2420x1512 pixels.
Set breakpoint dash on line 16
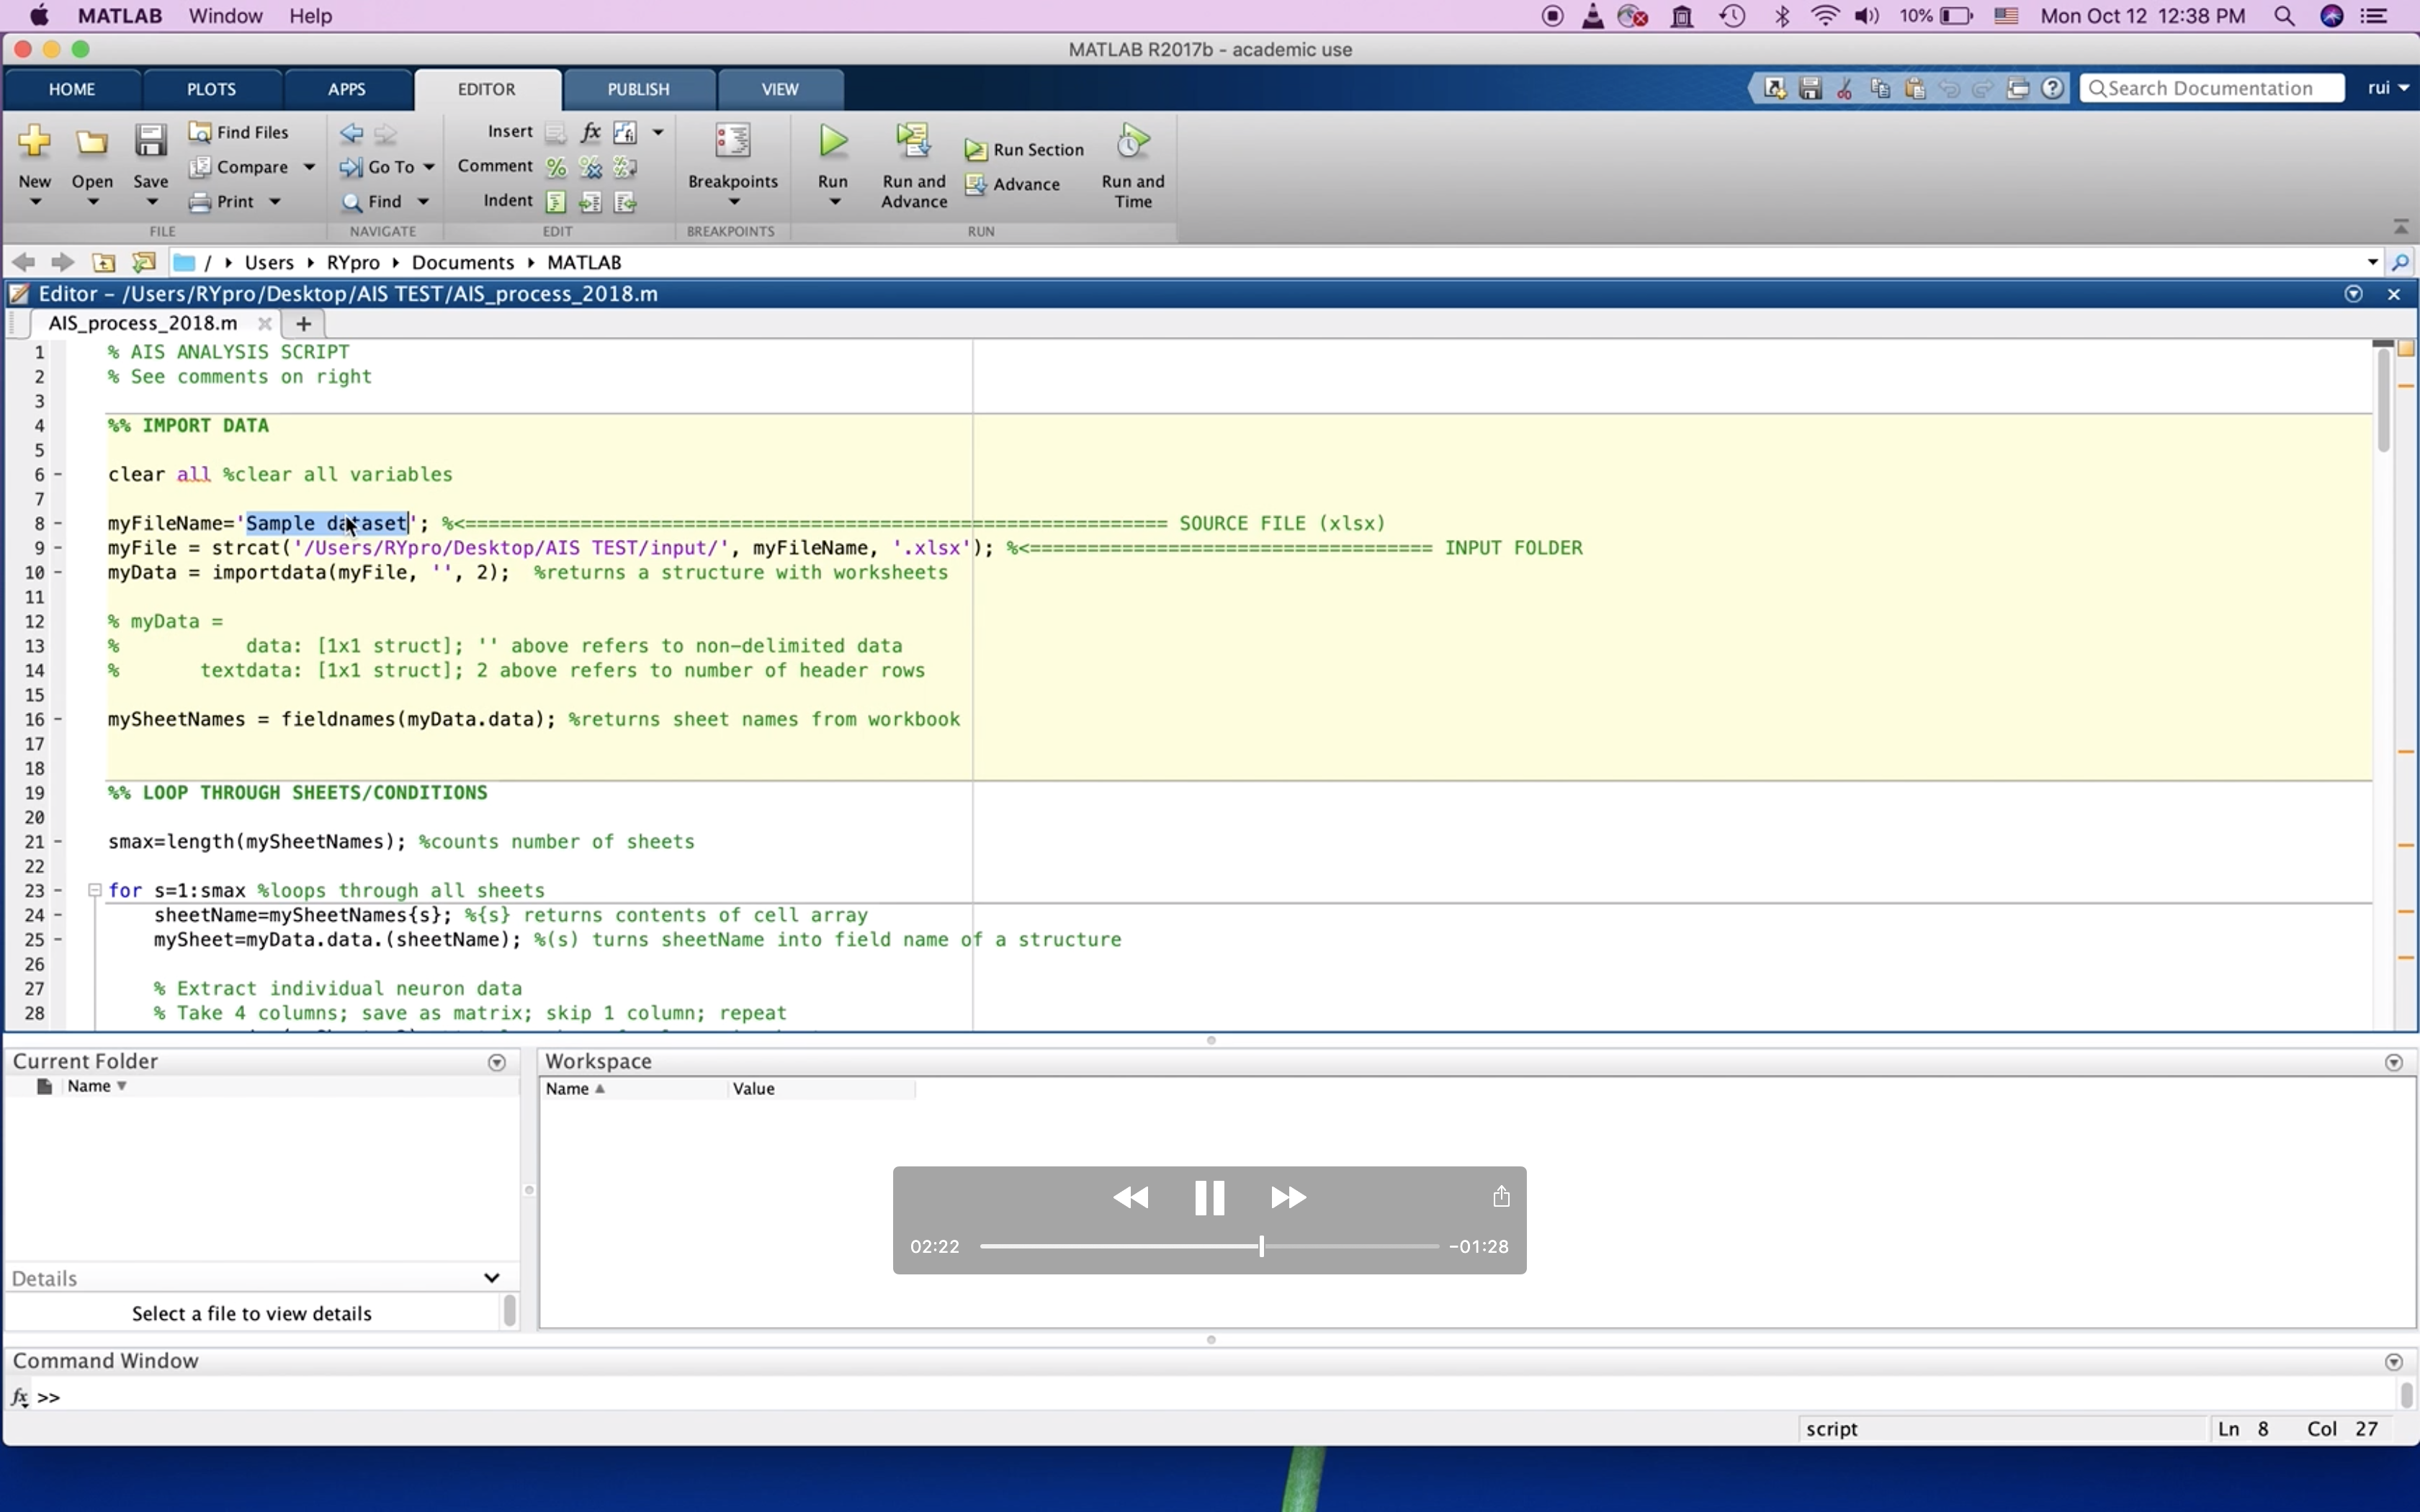click(x=58, y=719)
